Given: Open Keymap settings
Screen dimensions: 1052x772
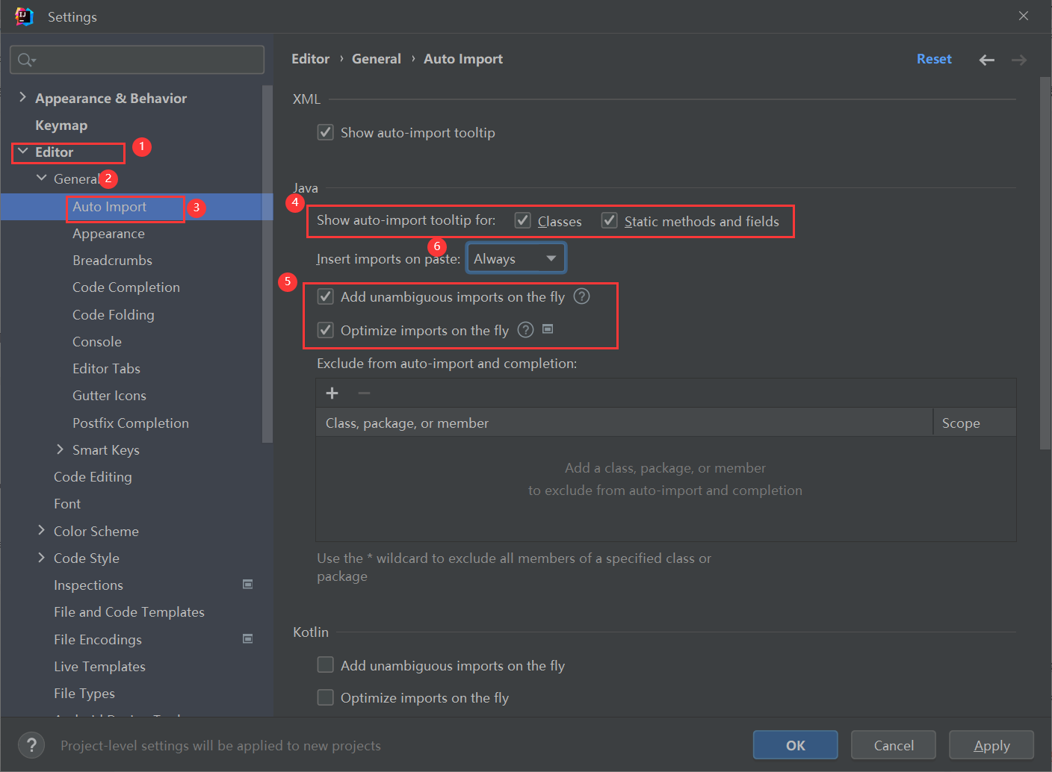Looking at the screenshot, I should 61,125.
